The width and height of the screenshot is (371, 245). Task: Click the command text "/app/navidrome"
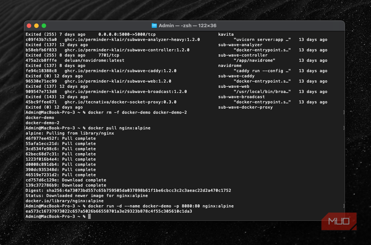[x=255, y=60]
